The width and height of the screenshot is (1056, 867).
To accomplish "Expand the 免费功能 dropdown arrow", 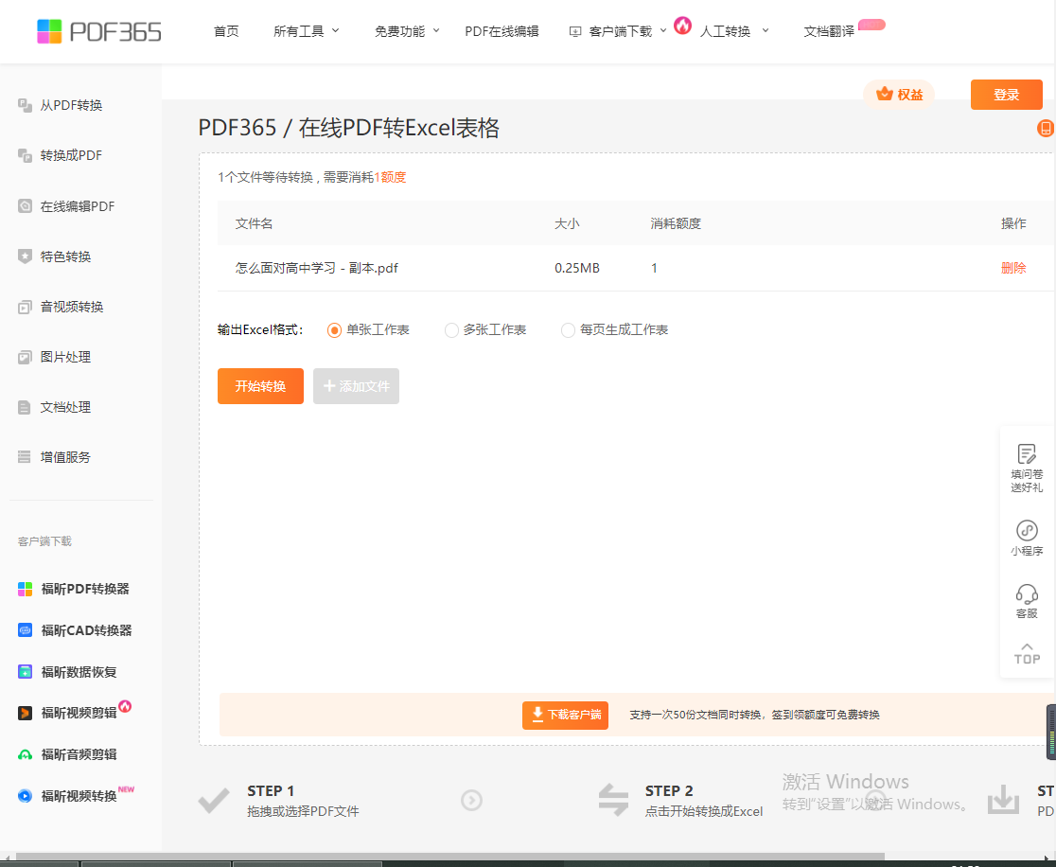I will [435, 31].
